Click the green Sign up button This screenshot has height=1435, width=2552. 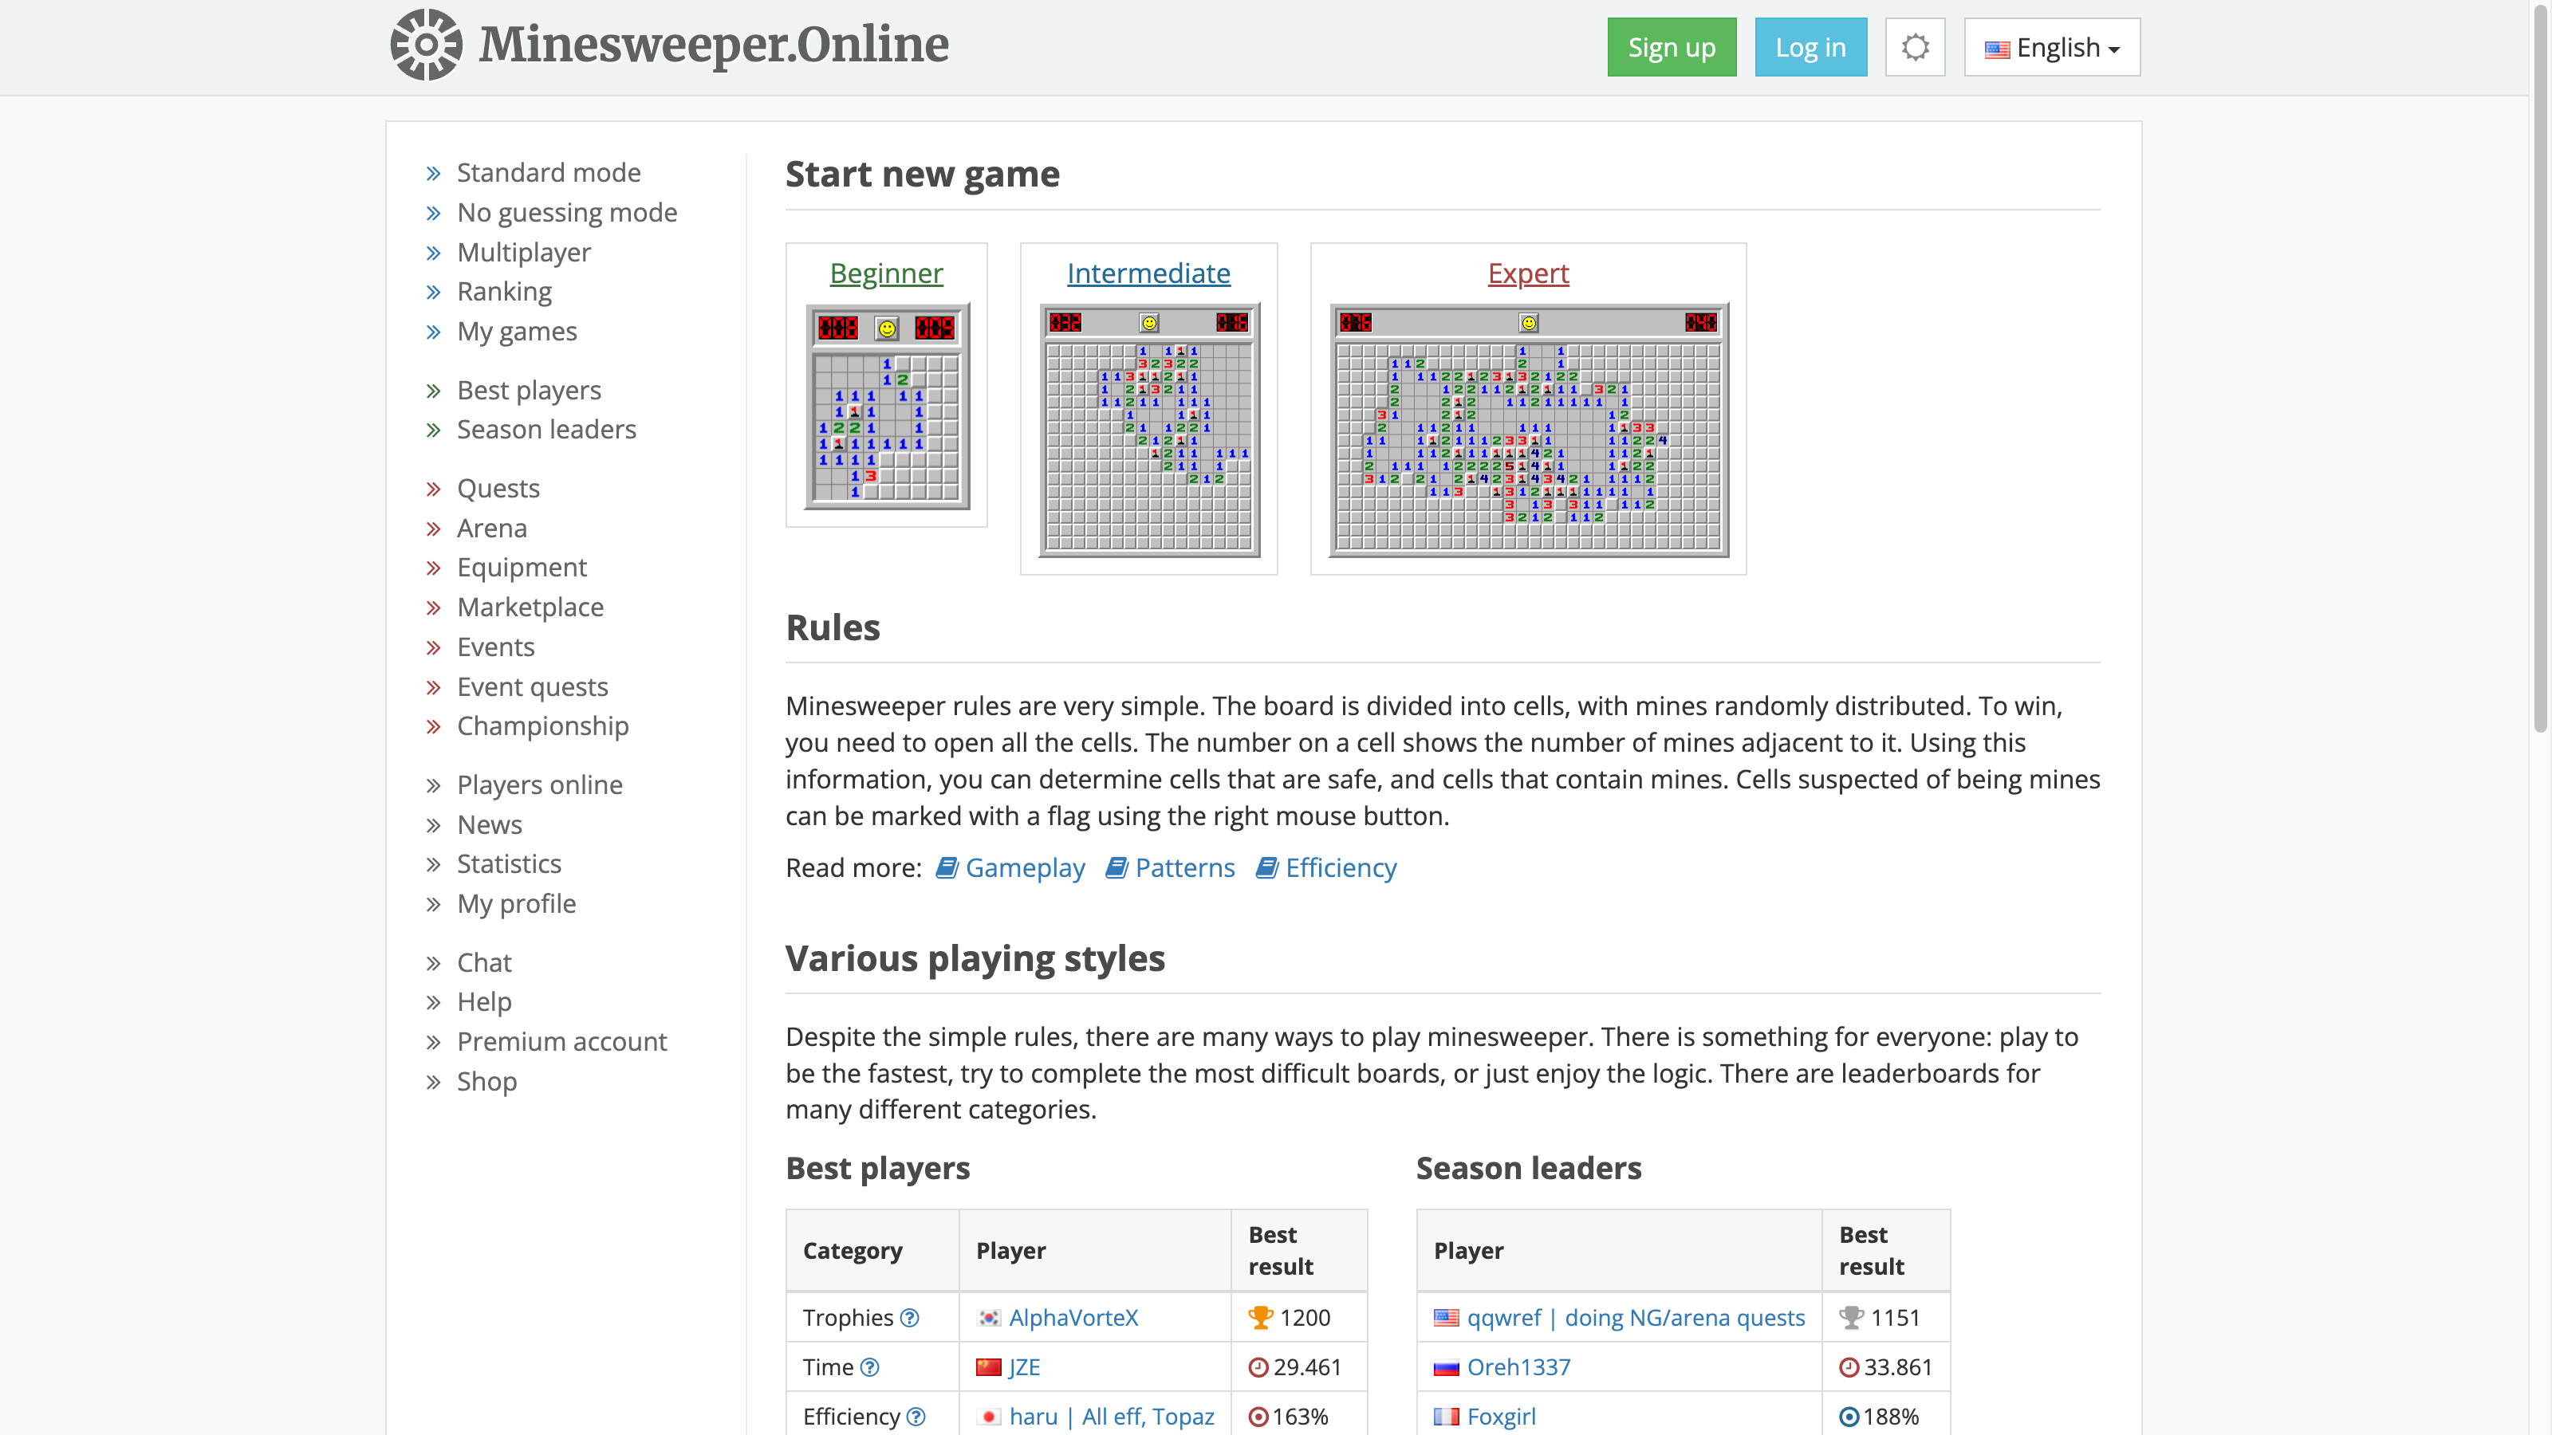tap(1672, 46)
